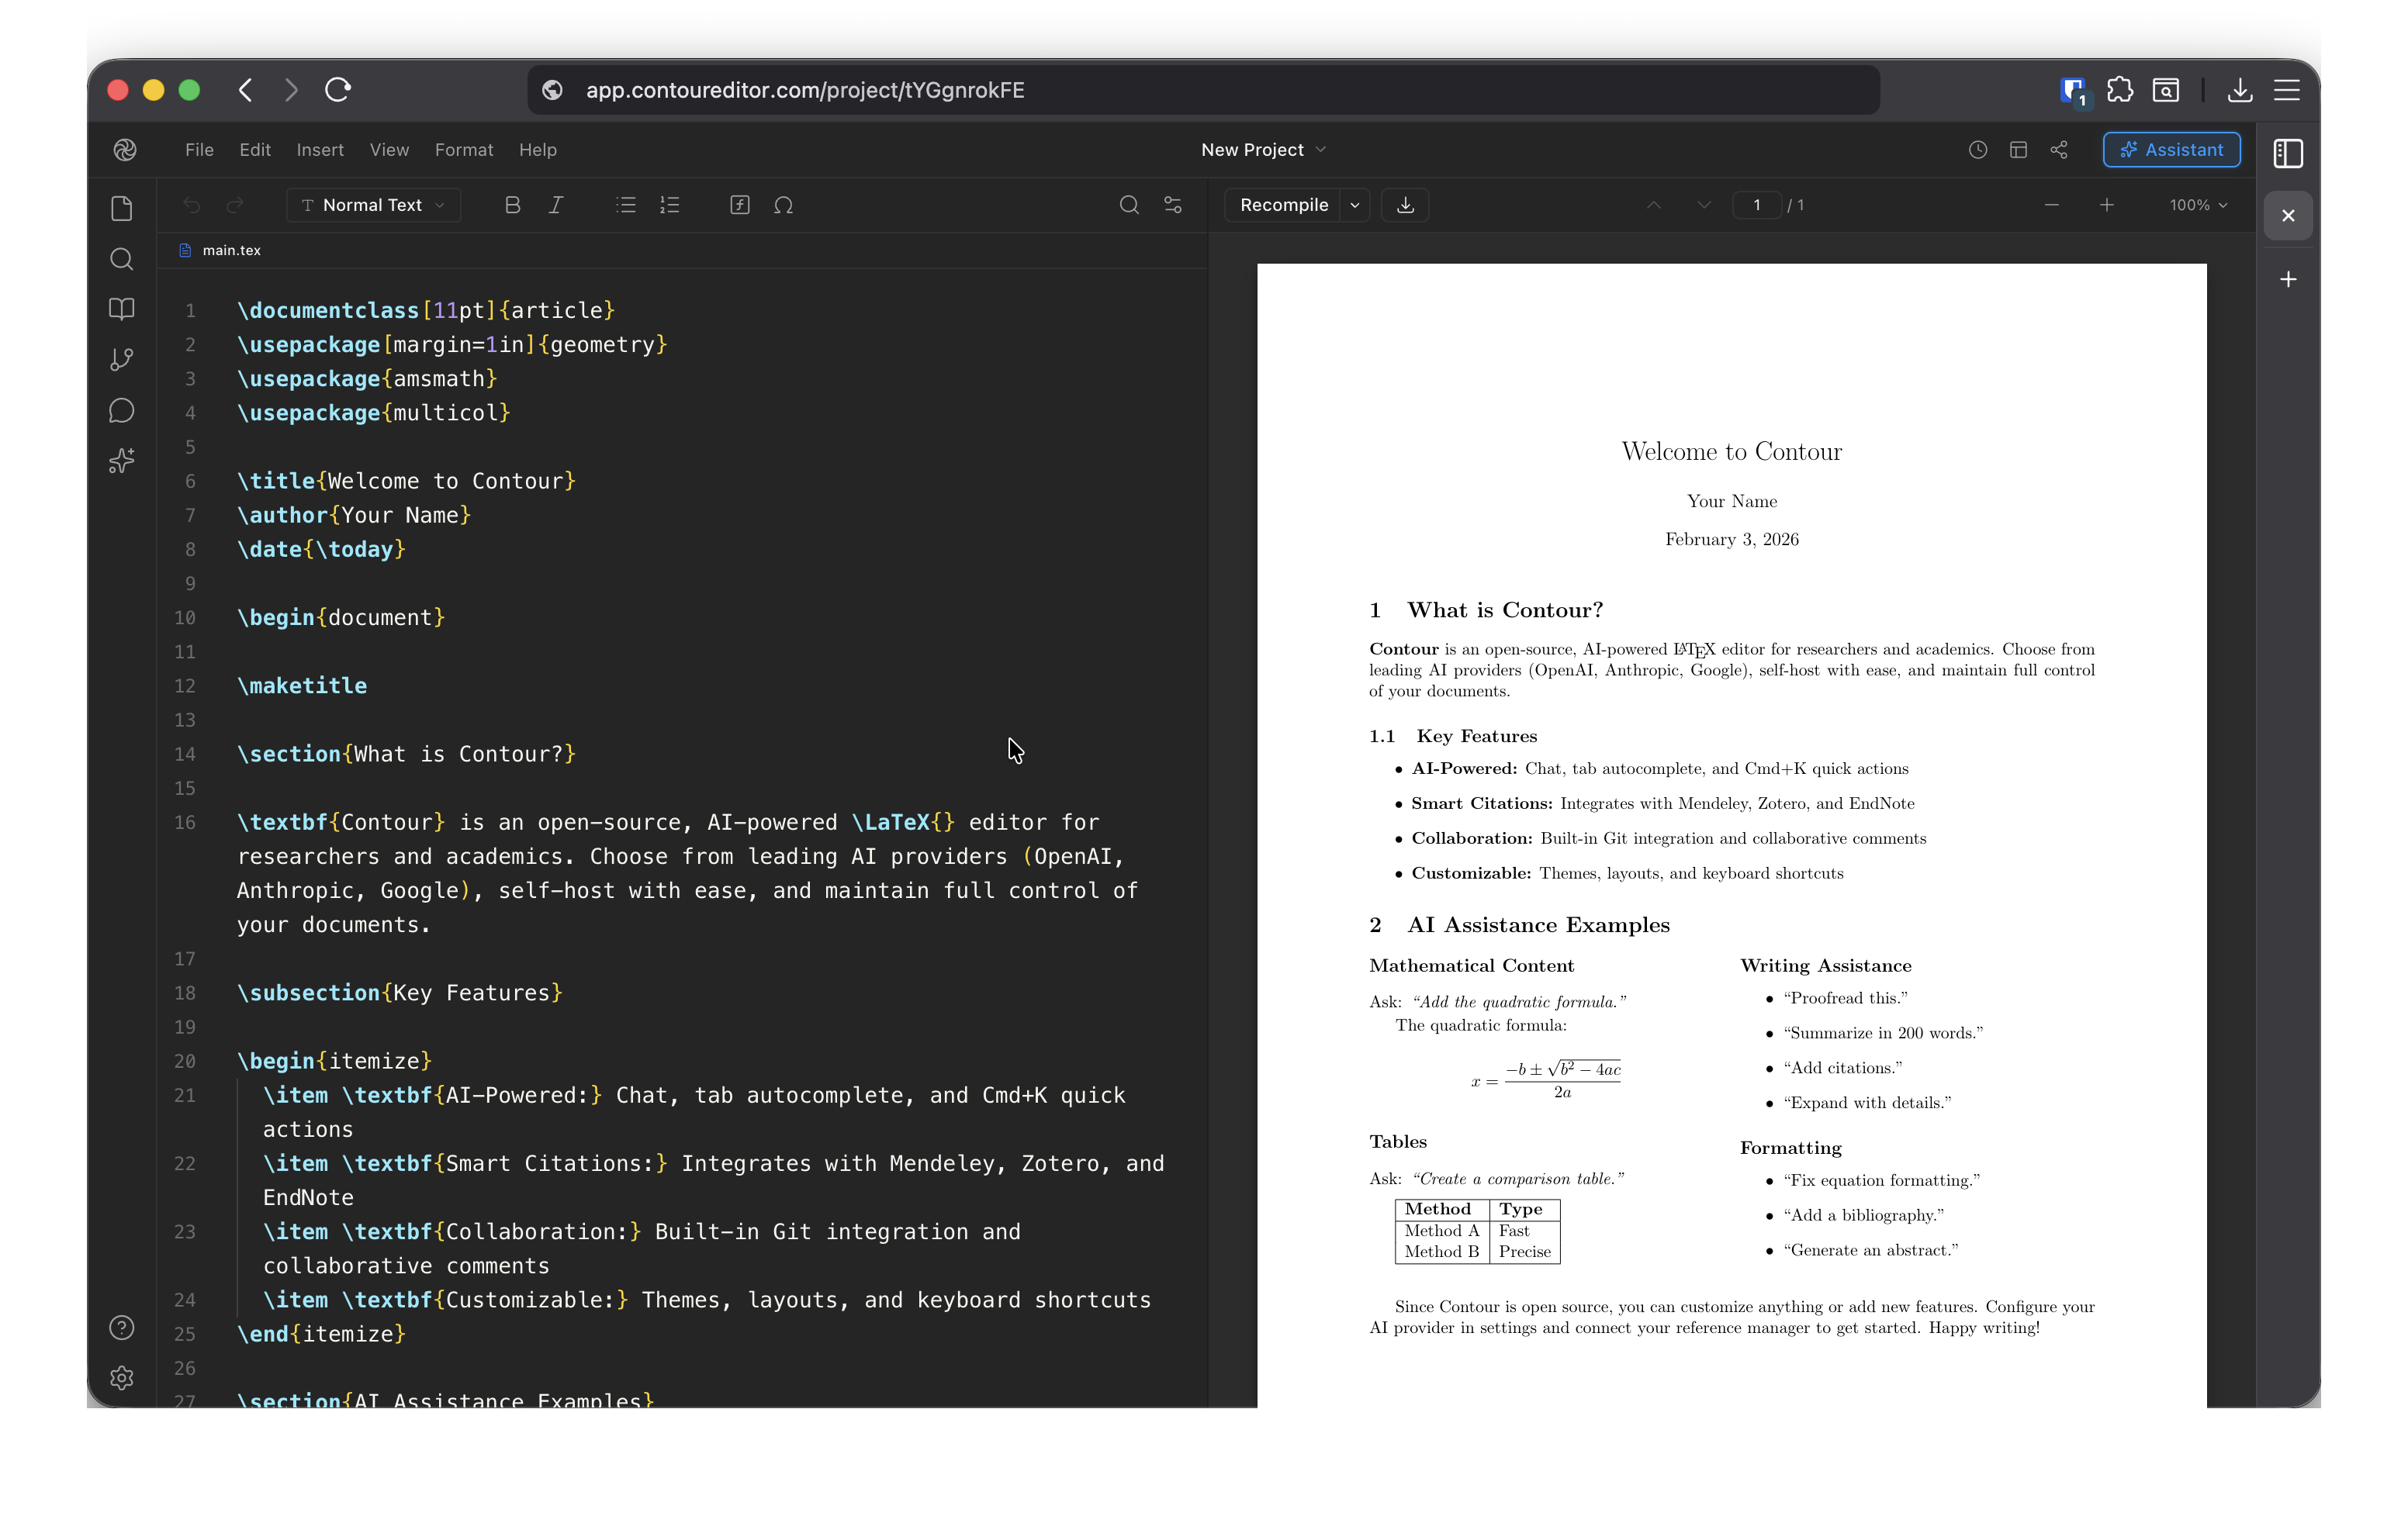The width and height of the screenshot is (2408, 1523).
Task: Open the comments sidebar icon
Action: [122, 409]
